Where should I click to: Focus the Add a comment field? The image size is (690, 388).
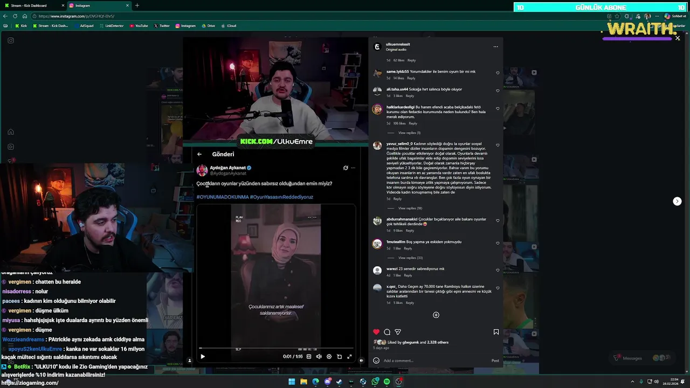(436, 361)
